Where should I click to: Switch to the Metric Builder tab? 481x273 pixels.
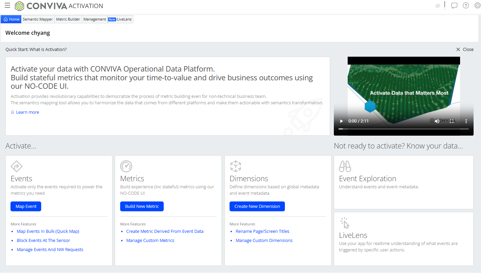tap(68, 19)
